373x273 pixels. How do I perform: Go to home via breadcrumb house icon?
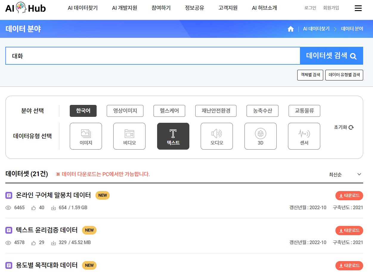291,29
